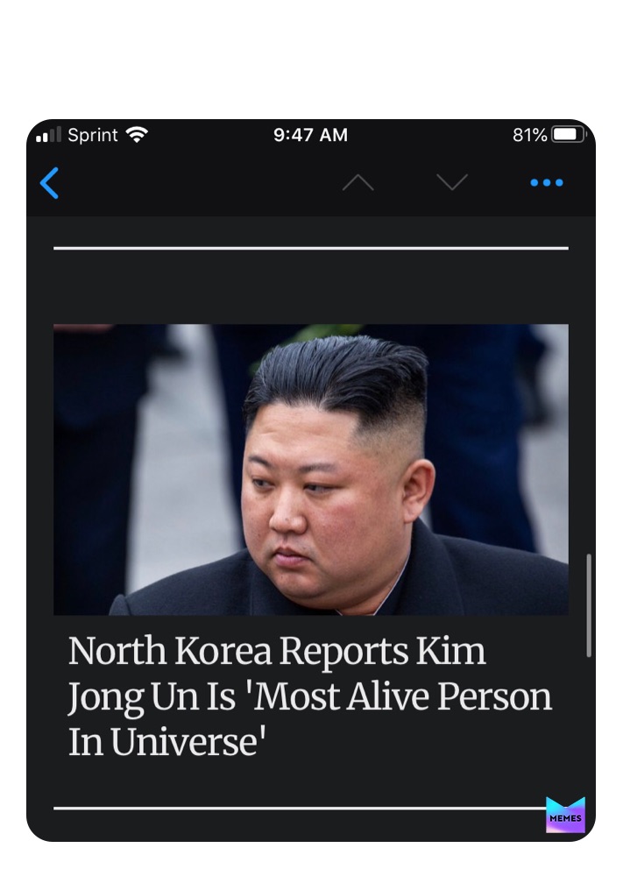Tap the Wi-Fi status icon
Screen dimensions: 623x869
pyautogui.click(x=137, y=135)
